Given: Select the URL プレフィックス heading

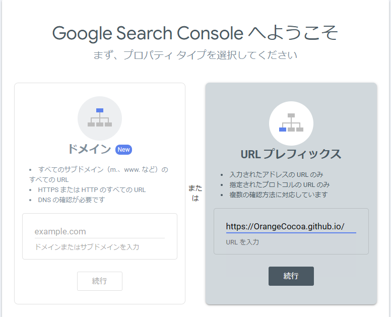Looking at the screenshot, I should [x=291, y=154].
